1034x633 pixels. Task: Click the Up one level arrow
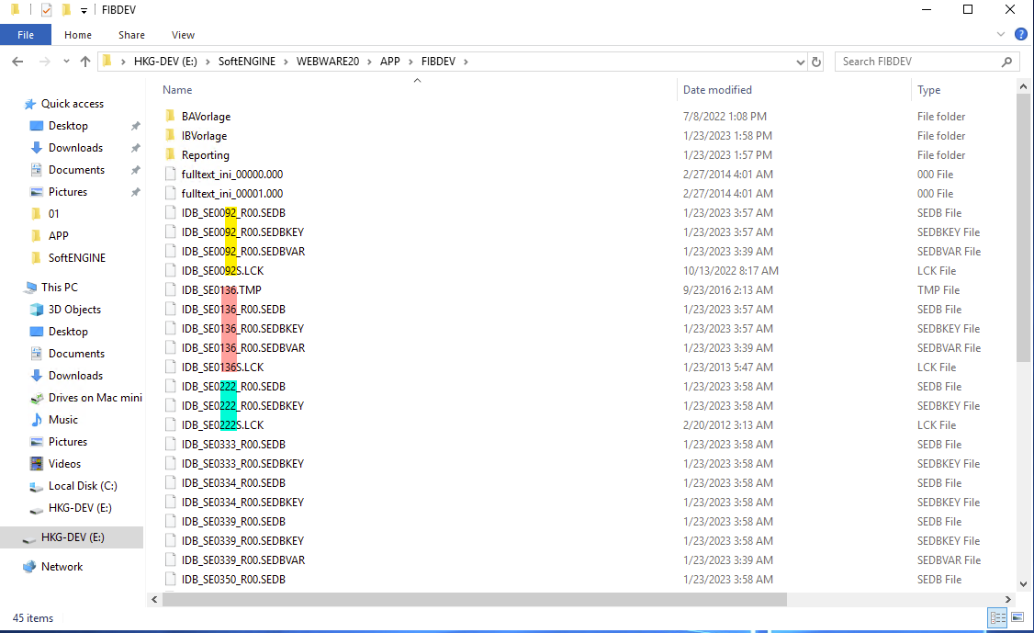pyautogui.click(x=85, y=62)
